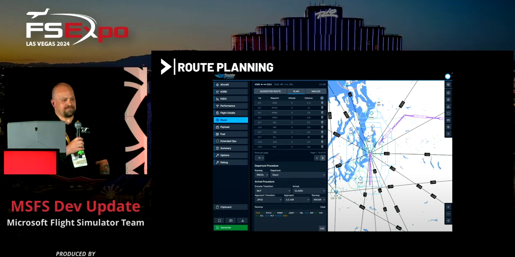Go to previous page of waypoints
This screenshot has height=257, width=515.
pos(317,158)
